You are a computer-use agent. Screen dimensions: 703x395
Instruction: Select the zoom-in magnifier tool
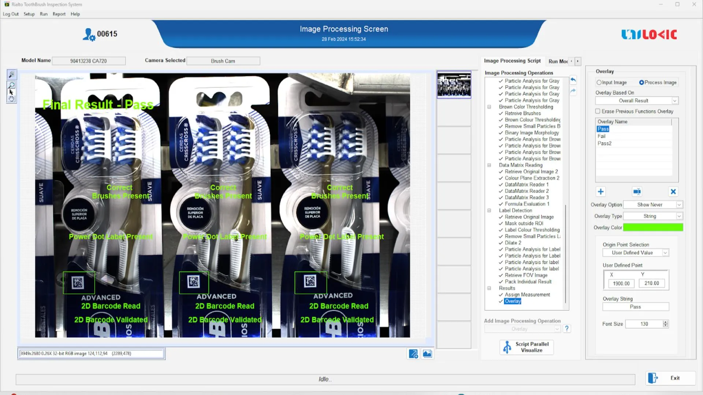tap(12, 75)
